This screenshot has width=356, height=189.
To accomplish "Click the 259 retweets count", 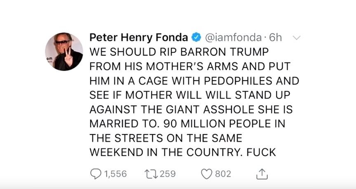I will (168, 174).
